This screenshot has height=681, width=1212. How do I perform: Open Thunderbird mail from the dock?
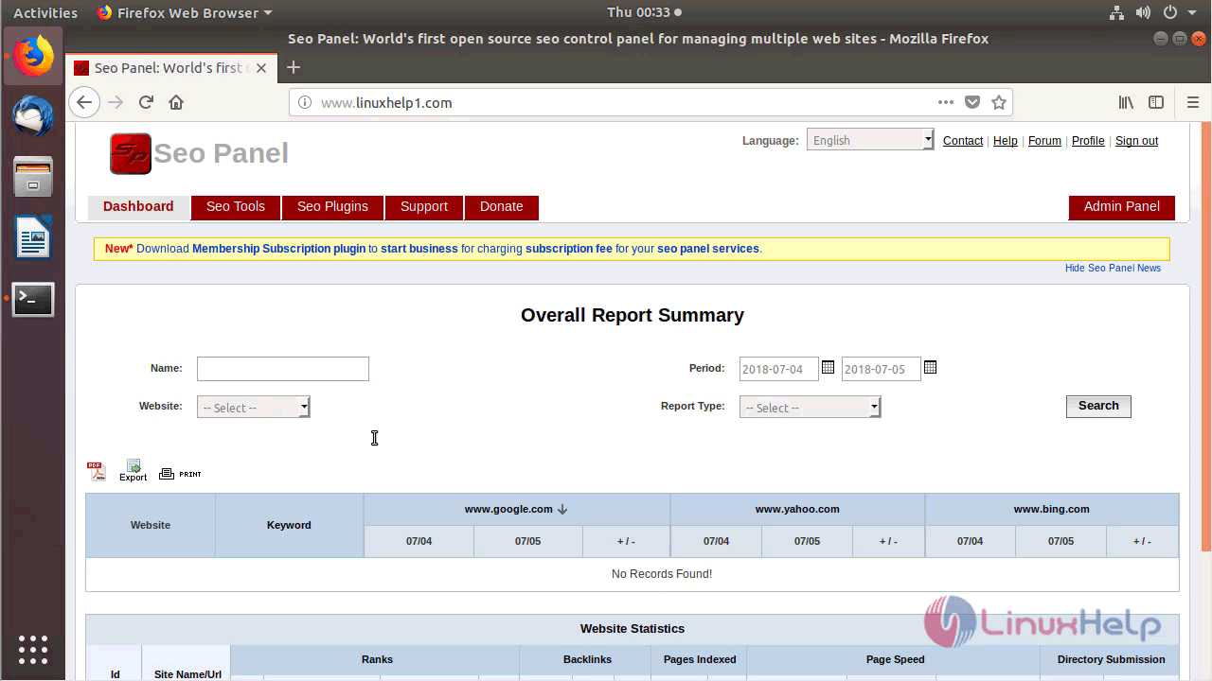[x=33, y=117]
